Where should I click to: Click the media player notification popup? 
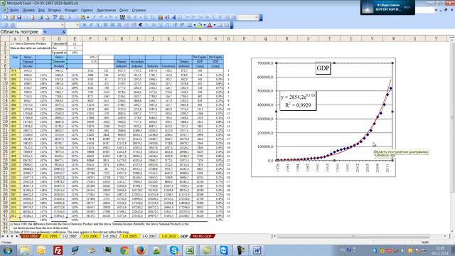click(387, 8)
